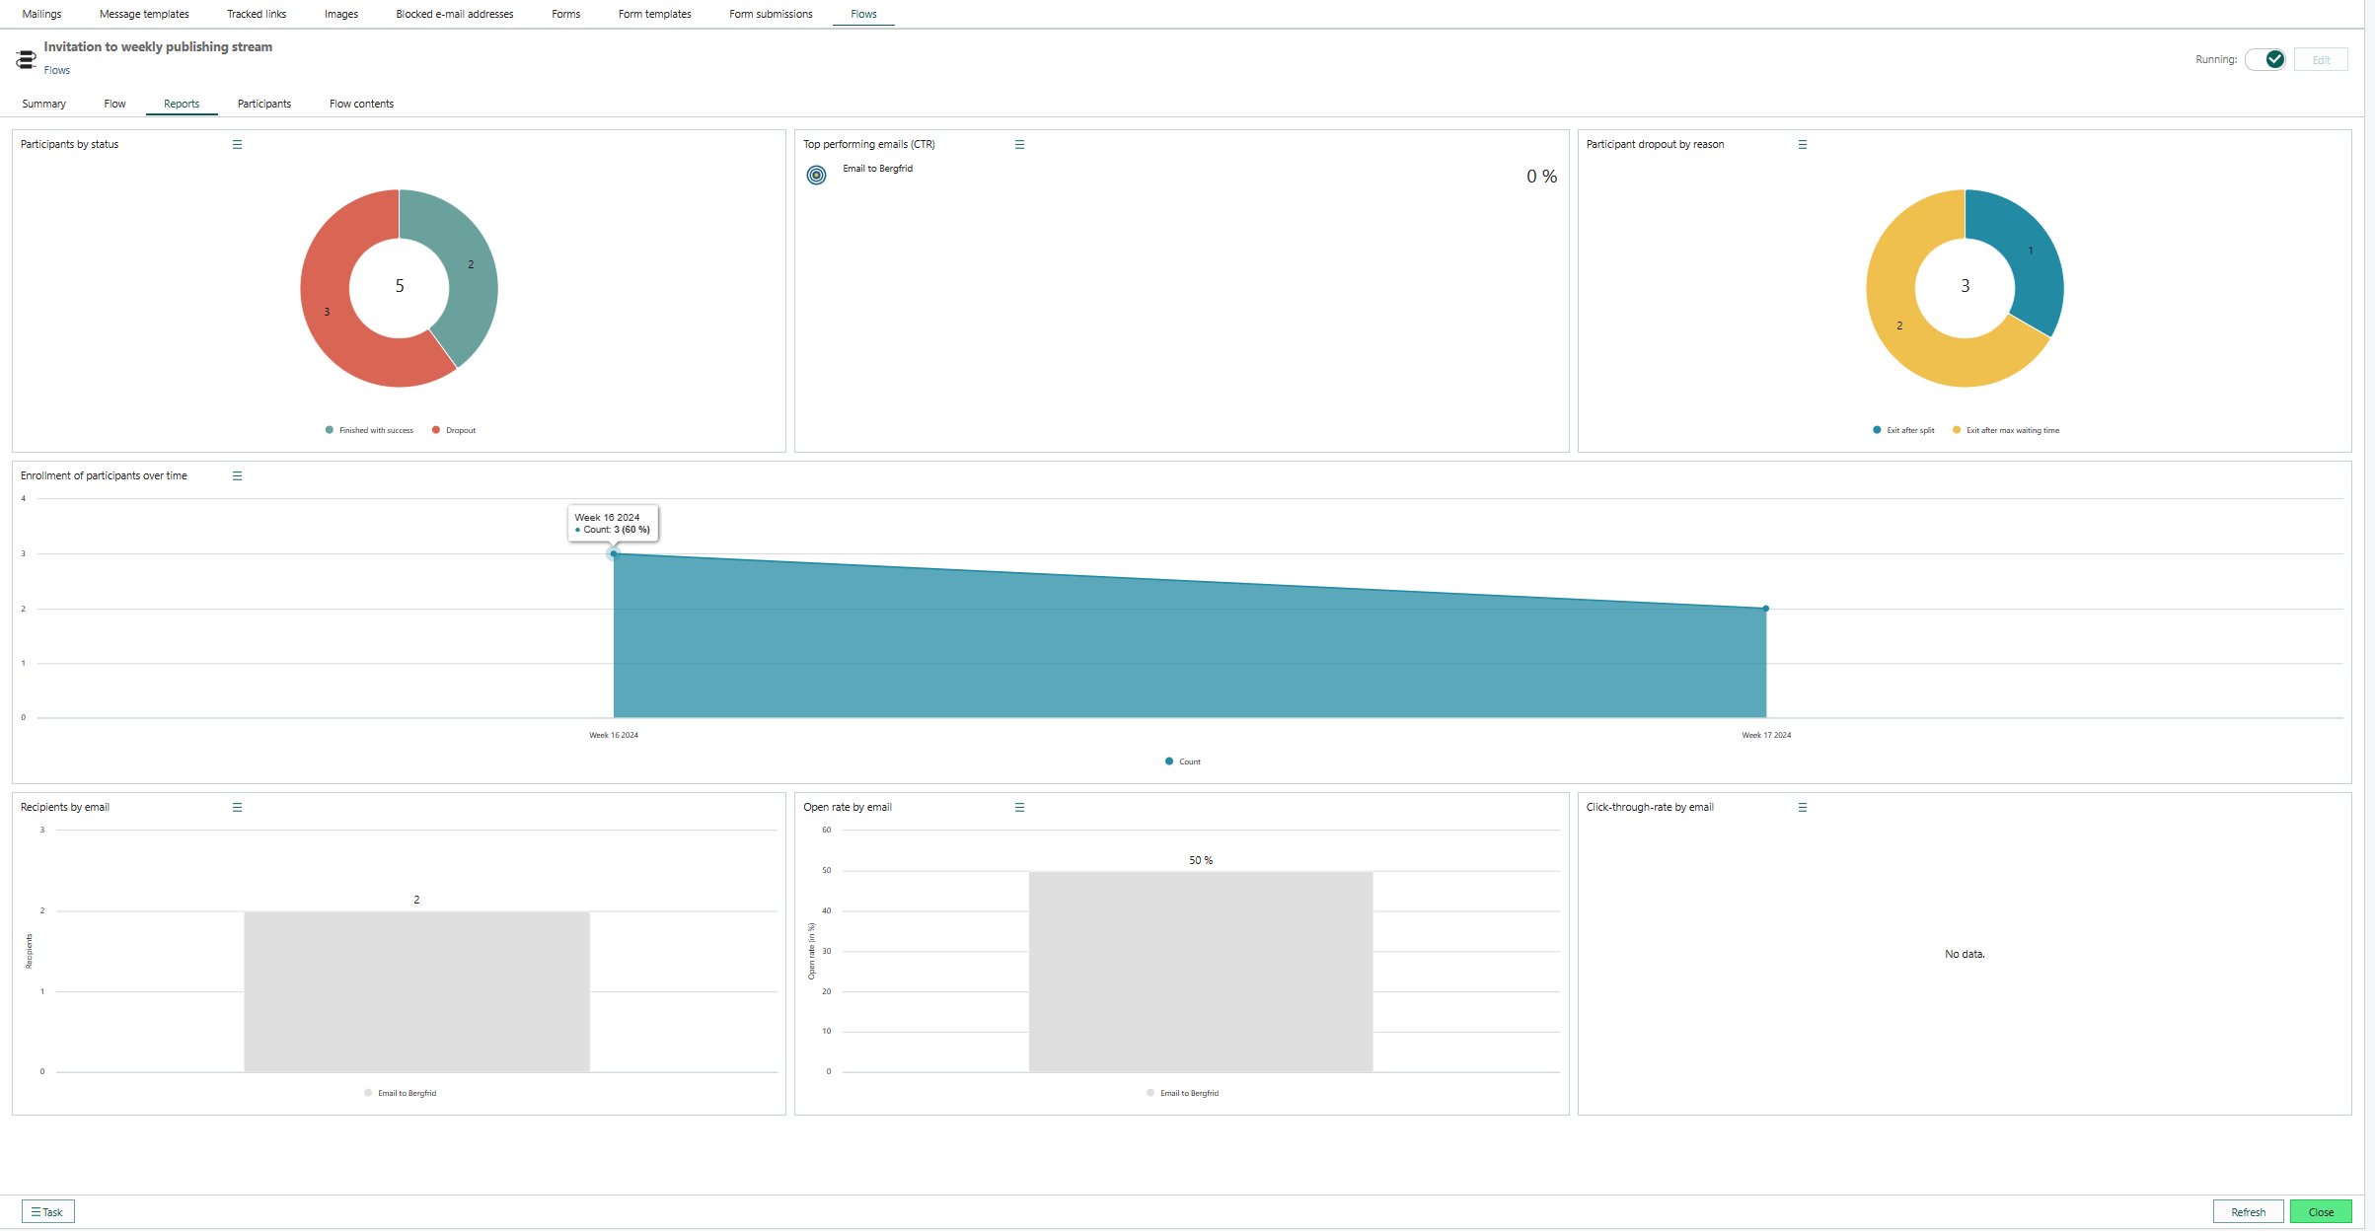Select the Flow Contents tab

(359, 102)
